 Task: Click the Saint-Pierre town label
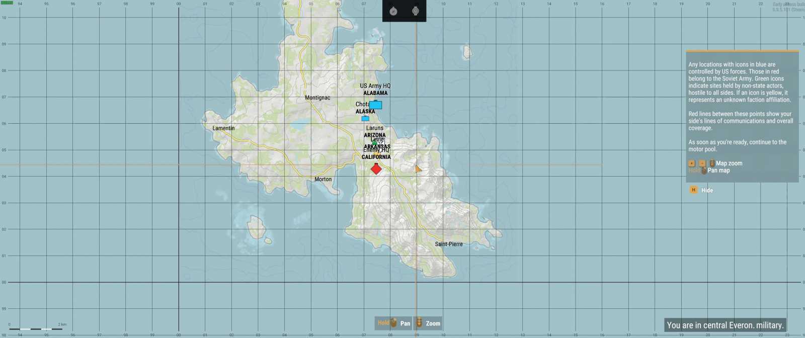point(449,244)
